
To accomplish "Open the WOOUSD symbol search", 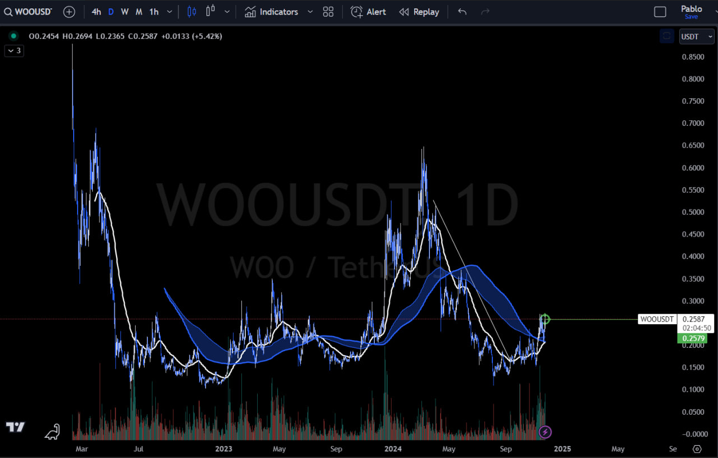I will pos(28,11).
